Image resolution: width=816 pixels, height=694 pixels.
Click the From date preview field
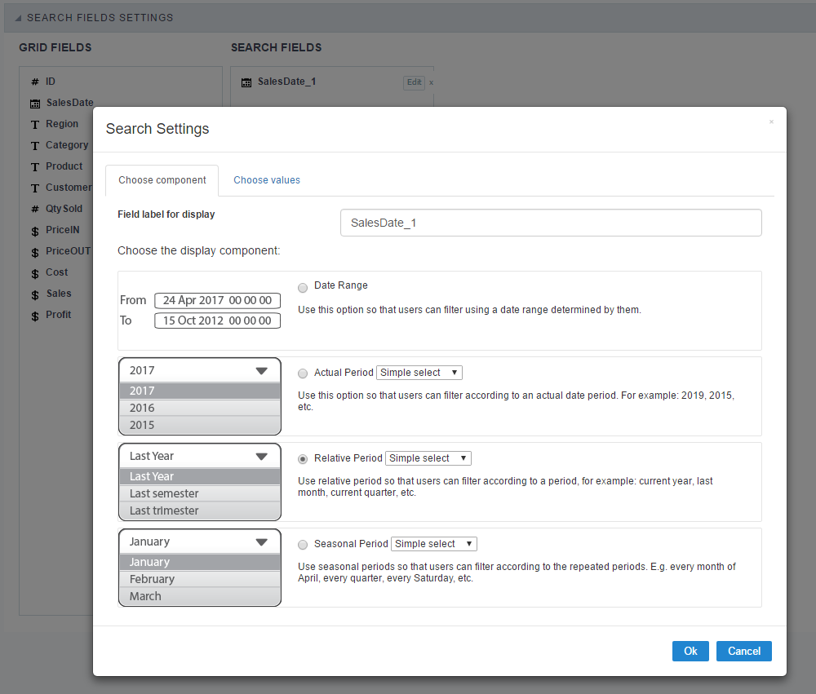217,300
